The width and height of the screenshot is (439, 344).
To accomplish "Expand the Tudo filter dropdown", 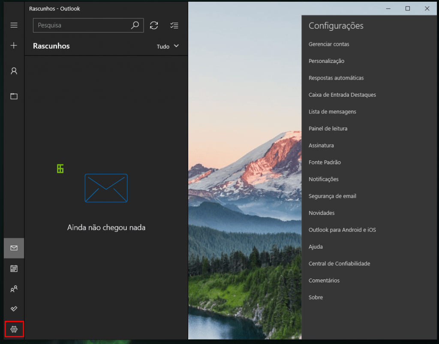I will (168, 46).
